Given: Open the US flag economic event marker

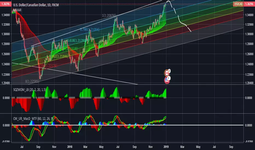Looking at the screenshot, I should click(x=167, y=80).
